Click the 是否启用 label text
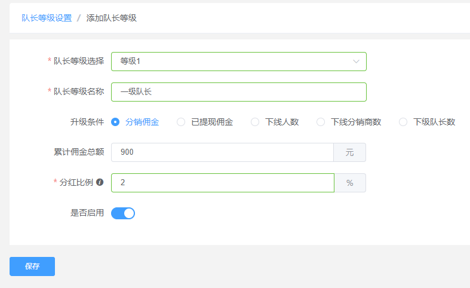 [x=87, y=213]
